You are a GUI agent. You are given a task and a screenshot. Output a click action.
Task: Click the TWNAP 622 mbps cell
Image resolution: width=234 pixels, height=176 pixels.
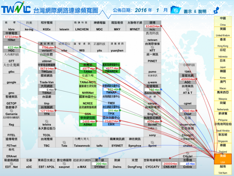pyautogui.click(x=111, y=89)
